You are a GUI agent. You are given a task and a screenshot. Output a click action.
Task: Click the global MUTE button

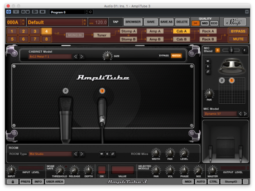pyautogui.click(x=238, y=39)
